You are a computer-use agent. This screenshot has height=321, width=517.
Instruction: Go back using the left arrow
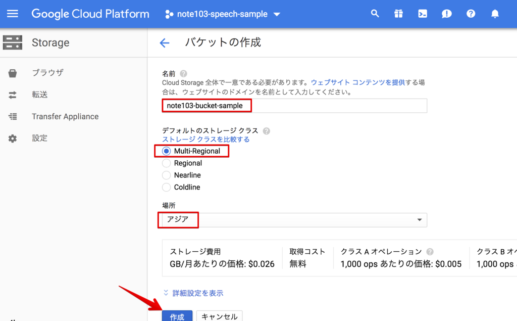[x=164, y=43]
